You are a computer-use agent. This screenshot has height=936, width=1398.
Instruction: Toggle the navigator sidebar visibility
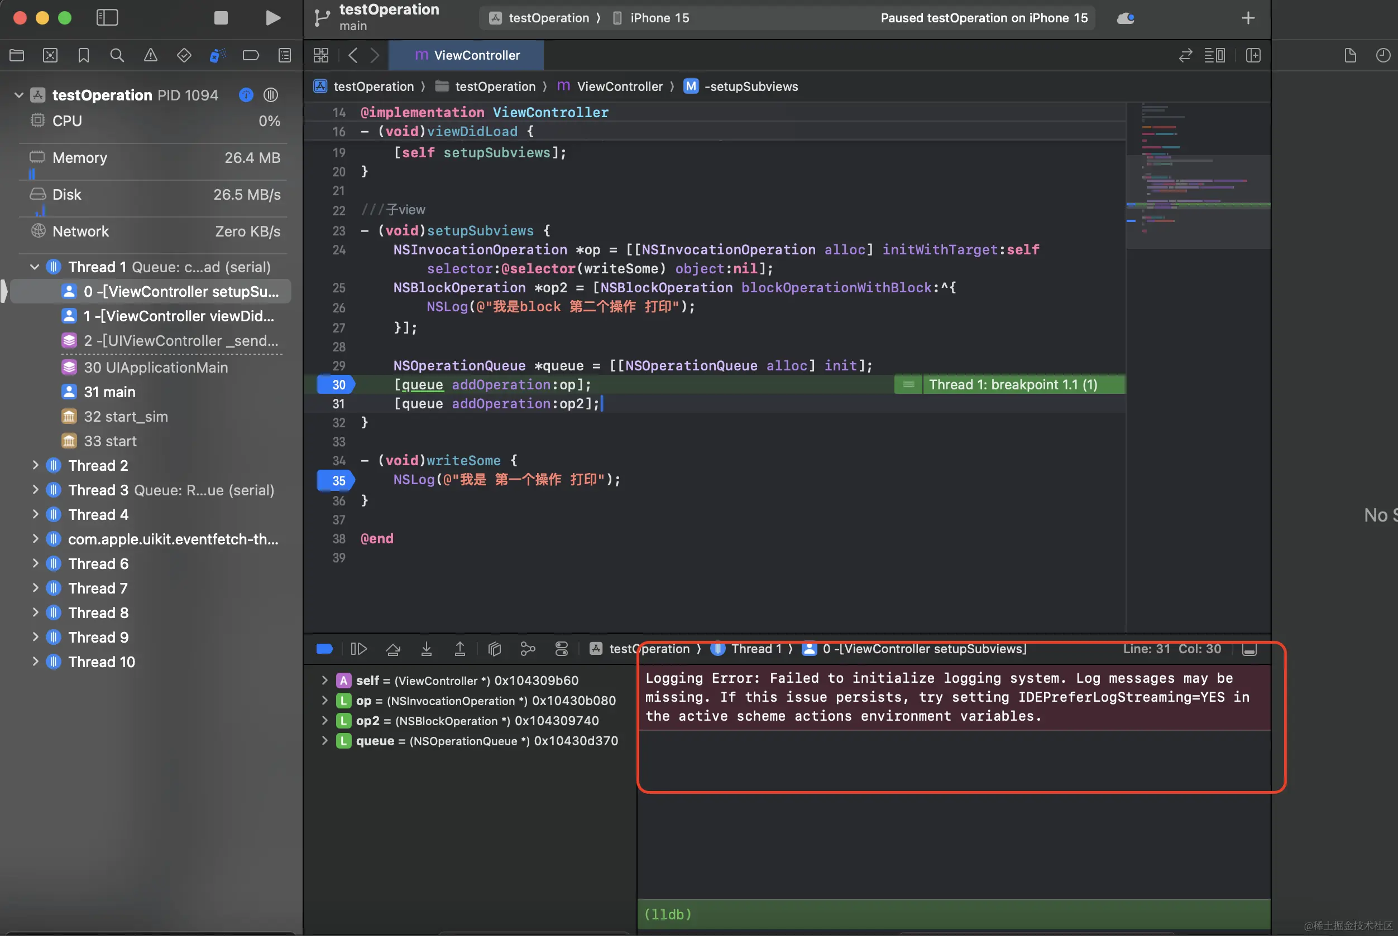coord(107,17)
